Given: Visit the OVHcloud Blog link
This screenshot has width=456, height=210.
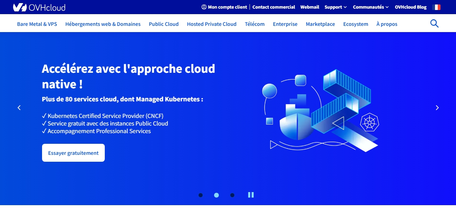Looking at the screenshot, I should (411, 7).
